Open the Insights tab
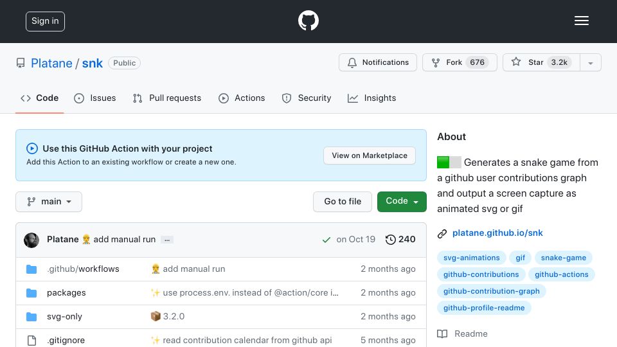The width and height of the screenshot is (617, 347). [372, 98]
